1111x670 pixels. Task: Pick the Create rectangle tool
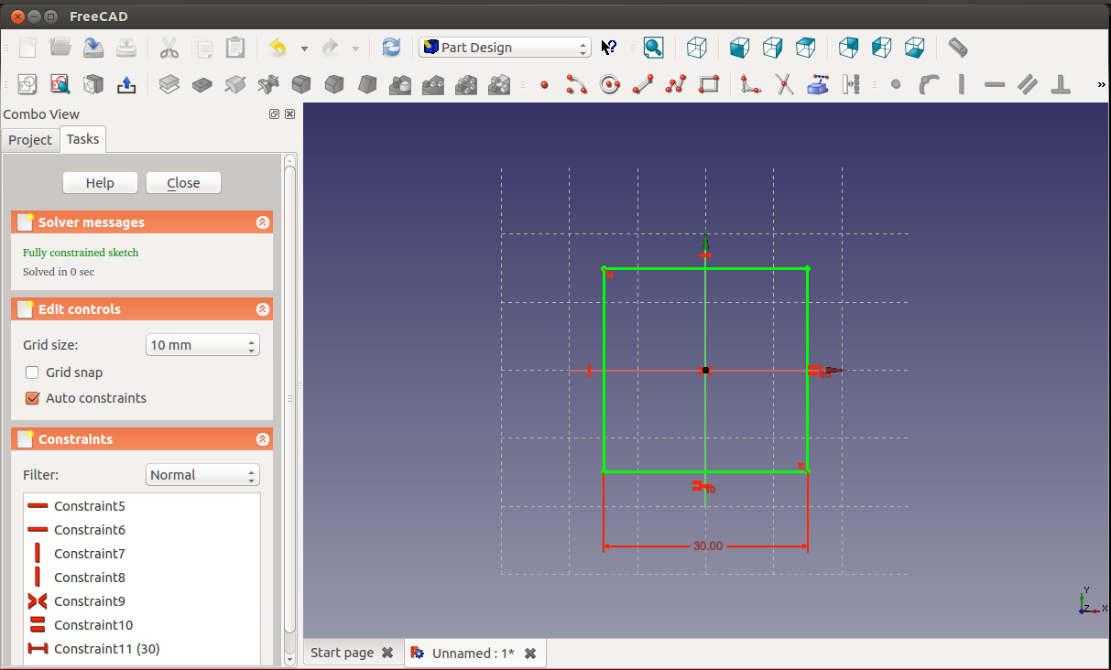coord(709,85)
